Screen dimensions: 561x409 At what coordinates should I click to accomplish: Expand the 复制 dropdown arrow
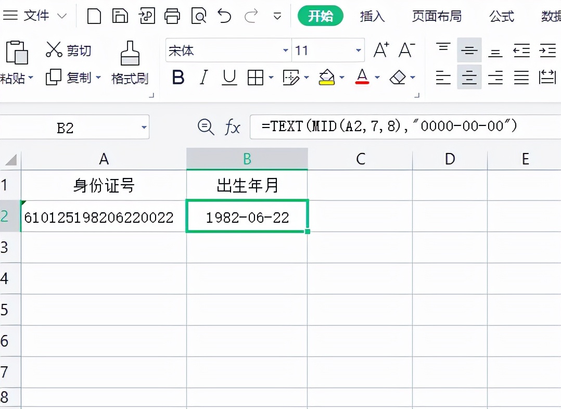point(98,78)
